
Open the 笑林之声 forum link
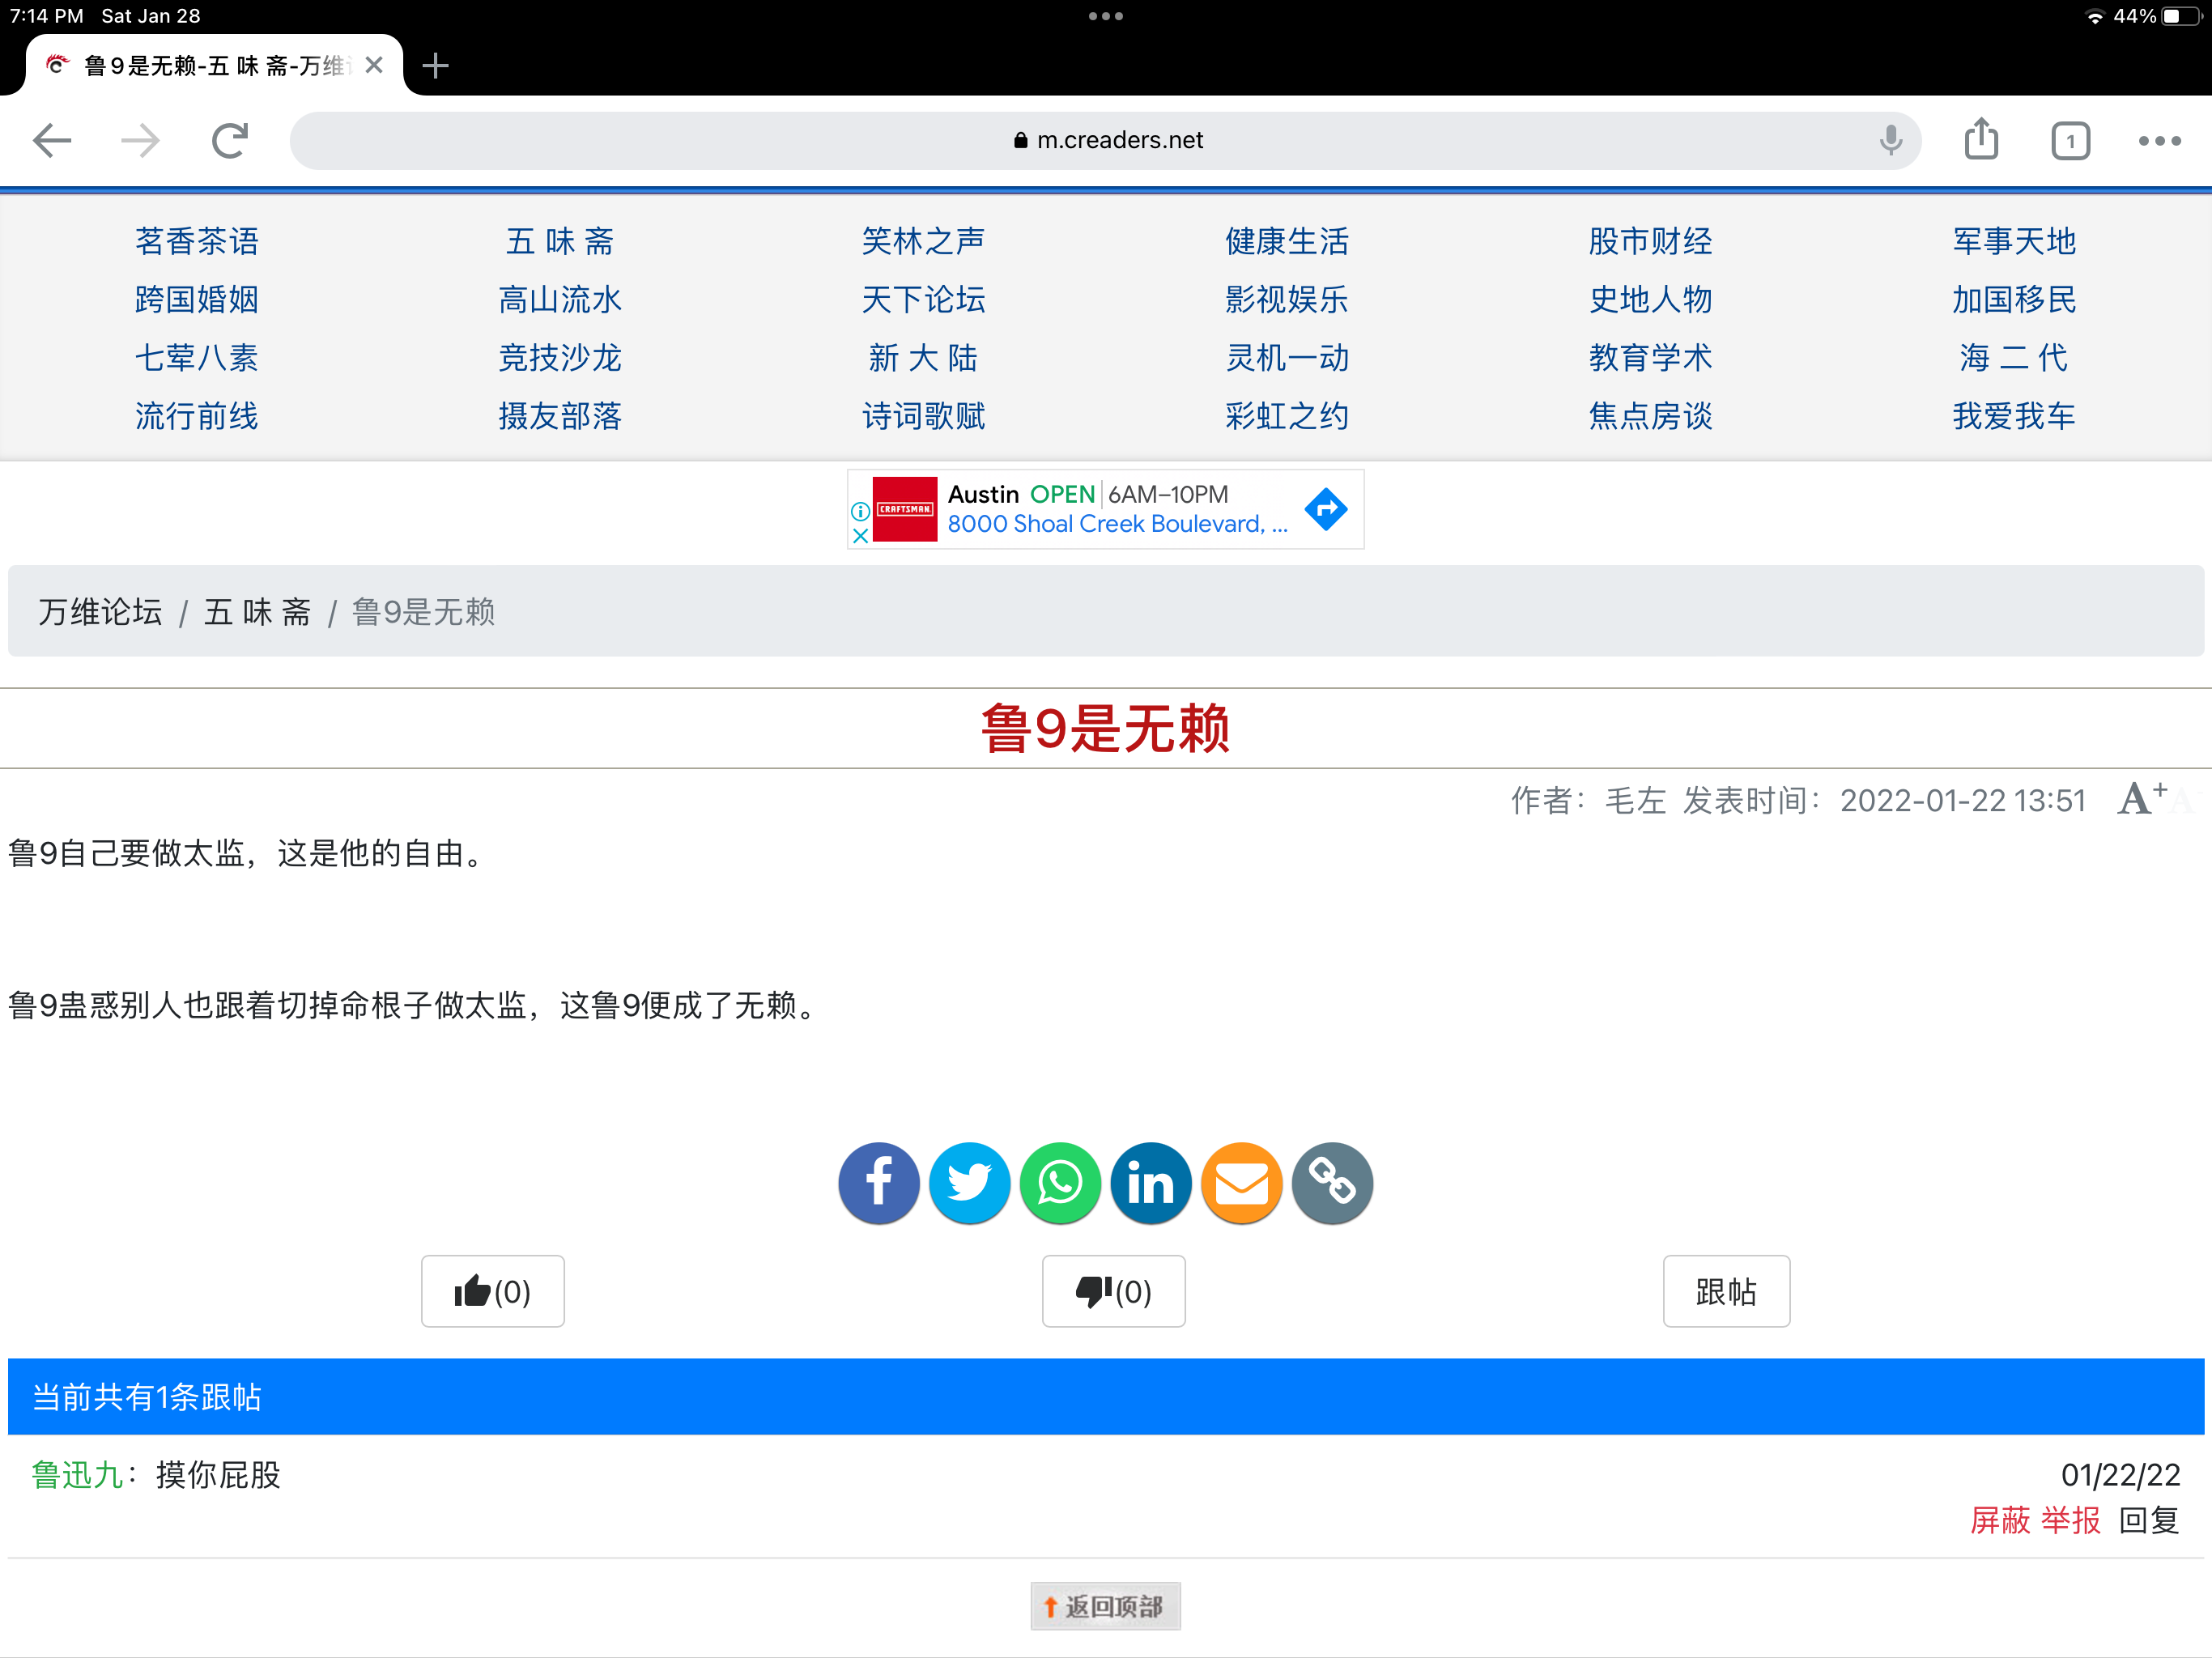coord(923,241)
